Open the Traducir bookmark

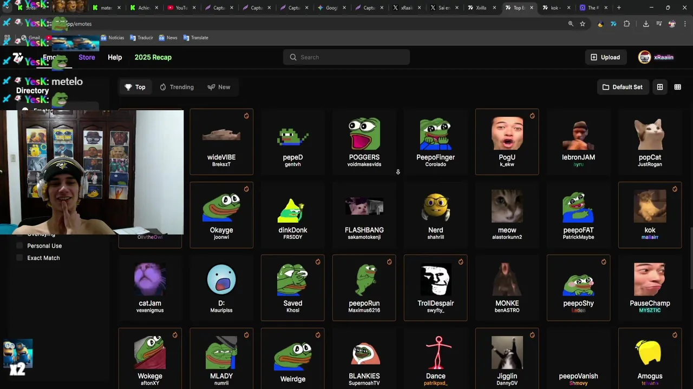point(141,38)
